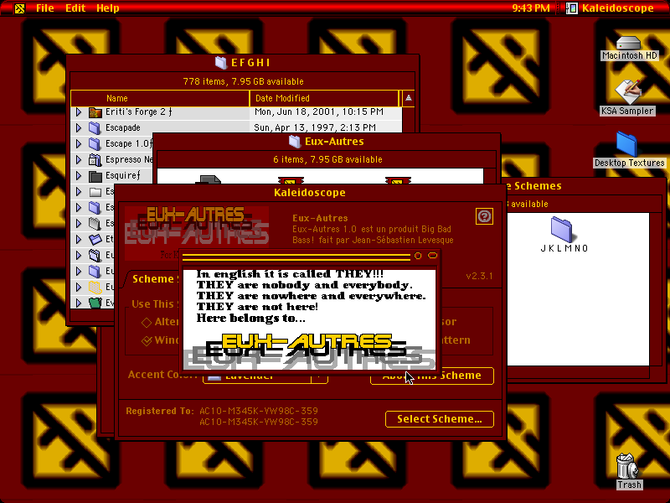670x503 pixels.
Task: Select the yellow dotted folder icon in EFGHI
Action: (95, 287)
